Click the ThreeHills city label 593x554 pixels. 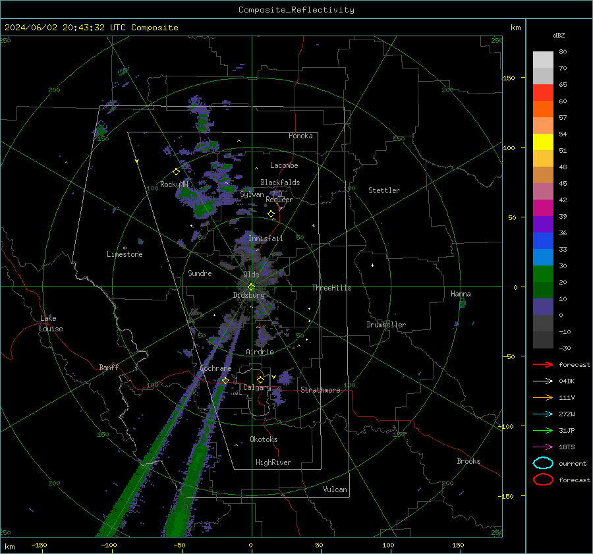[x=331, y=288]
